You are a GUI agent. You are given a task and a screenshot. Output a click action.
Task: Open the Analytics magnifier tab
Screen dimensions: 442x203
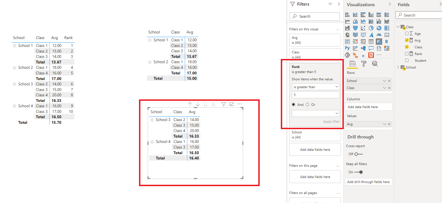tap(375, 64)
